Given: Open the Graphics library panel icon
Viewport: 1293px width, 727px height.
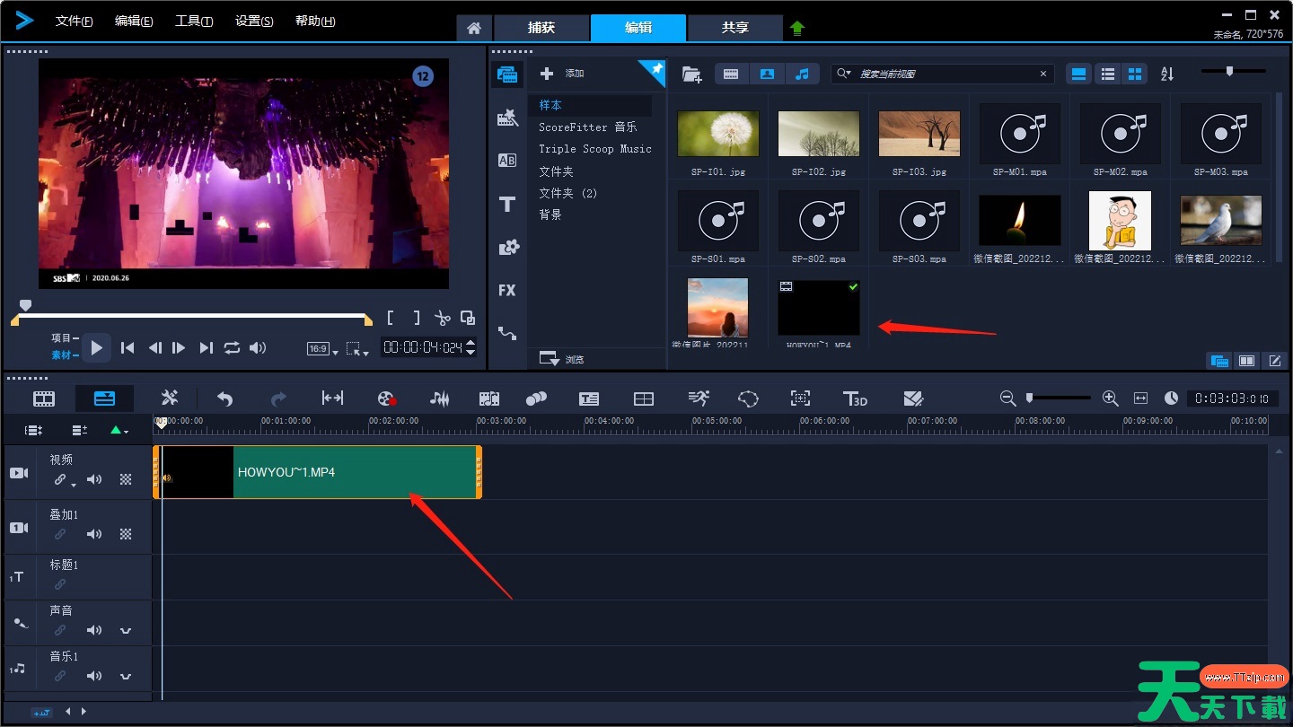Looking at the screenshot, I should [x=508, y=247].
